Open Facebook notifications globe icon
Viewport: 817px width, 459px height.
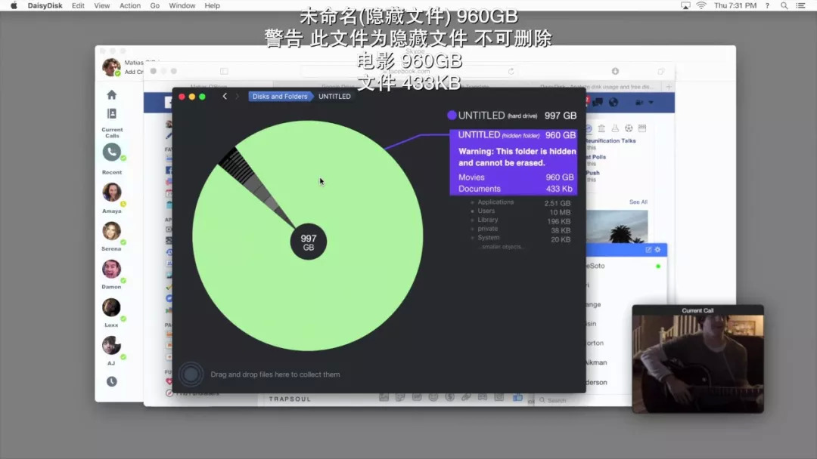point(614,103)
